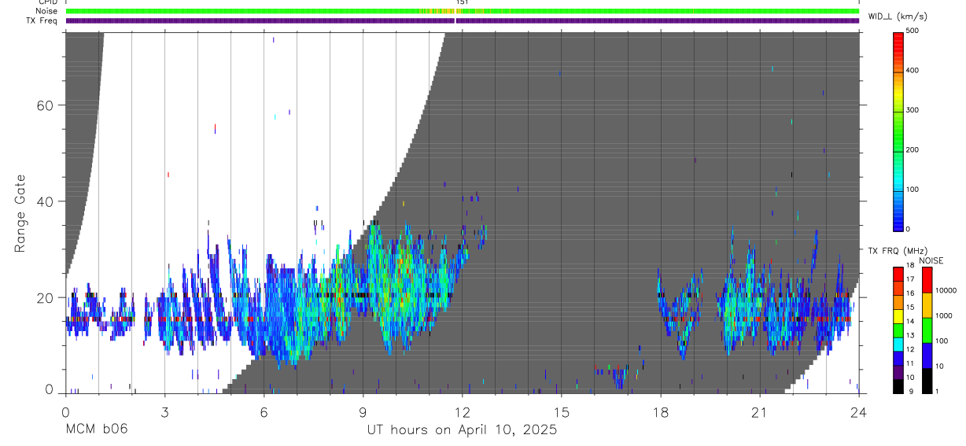This screenshot has height=446, width=966.
Task: Pick the green 100–1000 noise swatch
Action: tap(927, 330)
